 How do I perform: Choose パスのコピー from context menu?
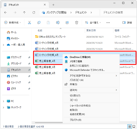click(91, 80)
